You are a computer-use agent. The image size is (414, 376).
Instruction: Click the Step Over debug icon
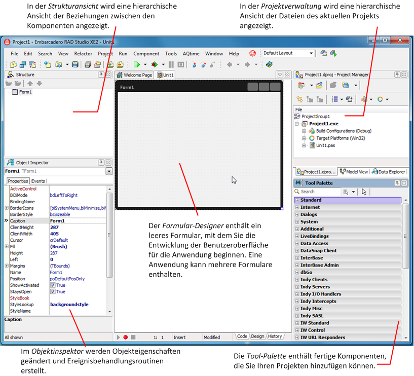203,64
